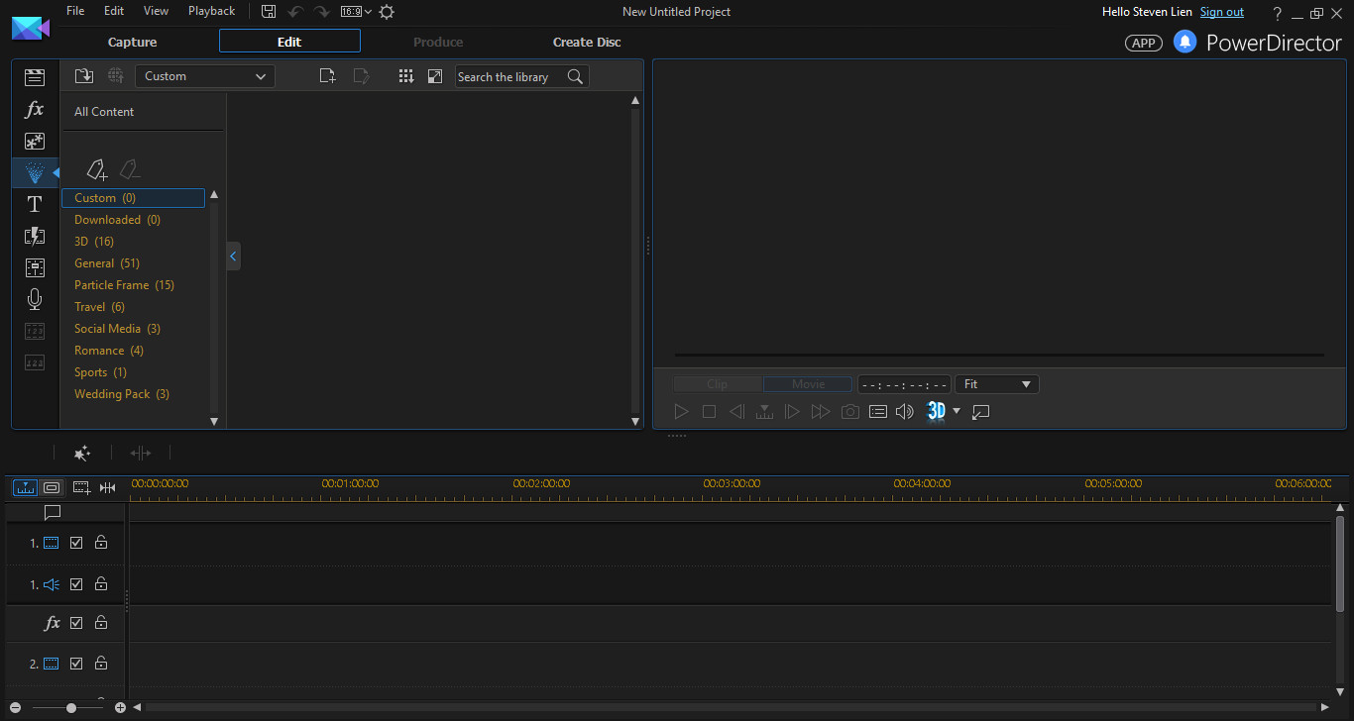
Task: Open the Title Room text icon
Action: [x=35, y=204]
